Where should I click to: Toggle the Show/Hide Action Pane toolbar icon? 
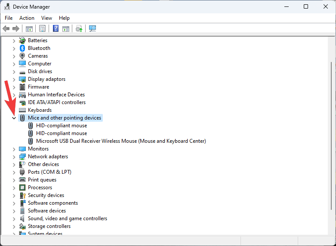(x=66, y=28)
